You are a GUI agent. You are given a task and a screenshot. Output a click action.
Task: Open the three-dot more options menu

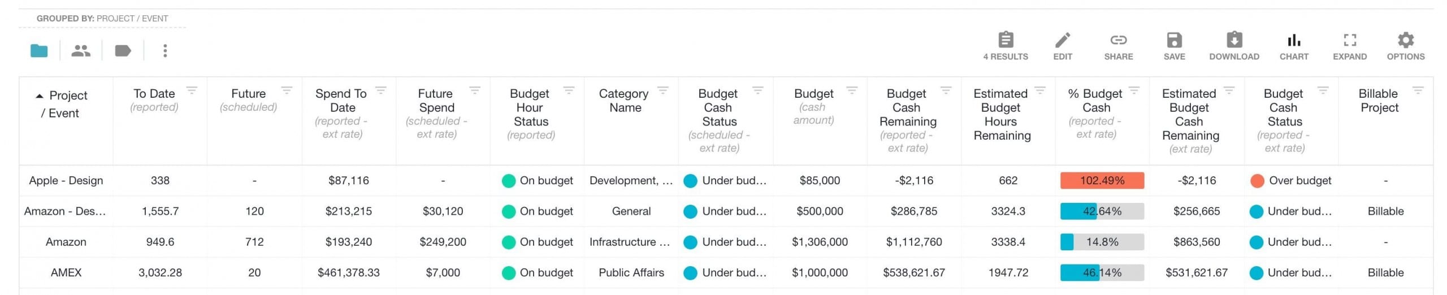pyautogui.click(x=165, y=51)
